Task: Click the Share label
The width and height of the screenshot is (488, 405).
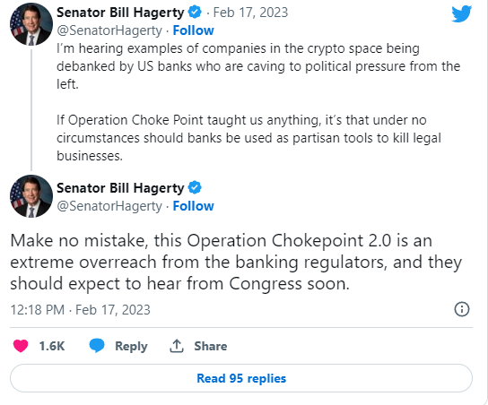Action: click(211, 346)
